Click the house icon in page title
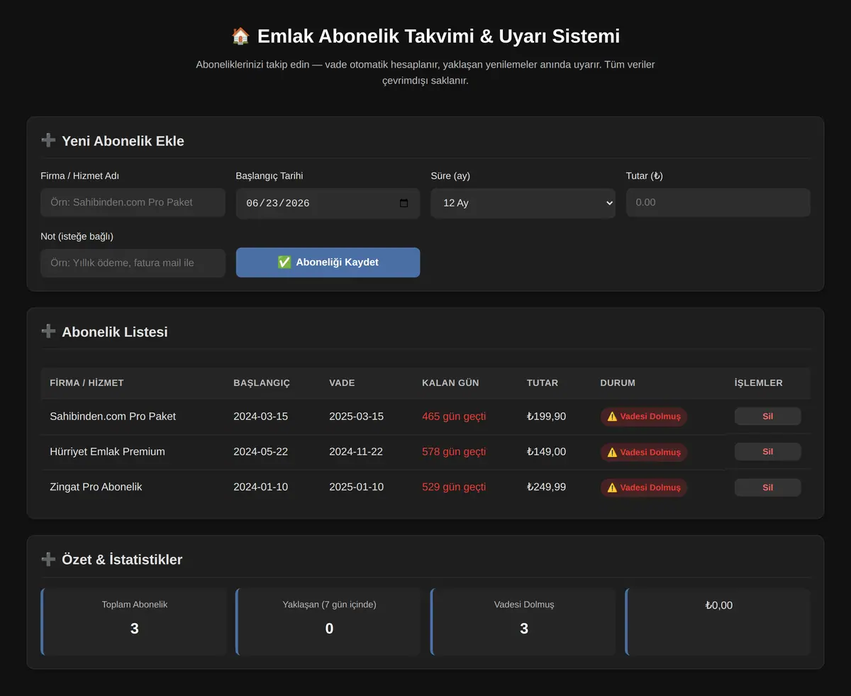Screen dimensions: 851x696 tap(240, 36)
